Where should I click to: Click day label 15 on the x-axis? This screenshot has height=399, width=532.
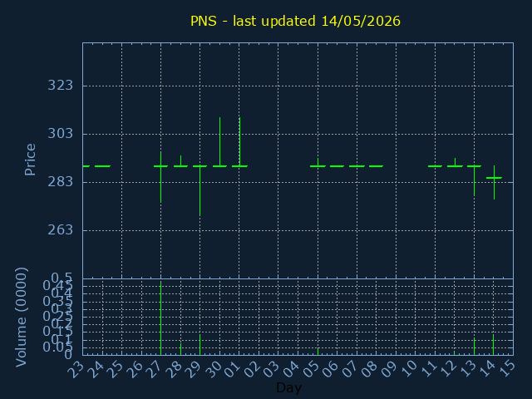point(507,369)
